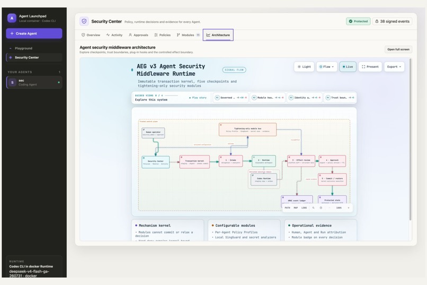Click the SIGNAL FLOW pill label
The height and width of the screenshot is (285, 427).
pyautogui.click(x=234, y=70)
